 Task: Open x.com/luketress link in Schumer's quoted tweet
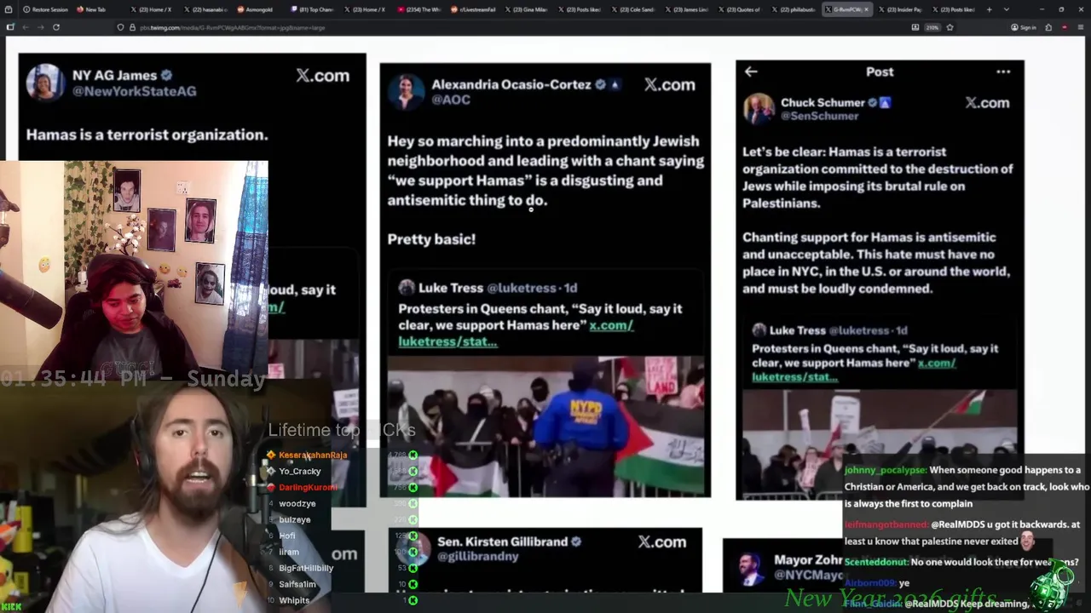(x=854, y=370)
